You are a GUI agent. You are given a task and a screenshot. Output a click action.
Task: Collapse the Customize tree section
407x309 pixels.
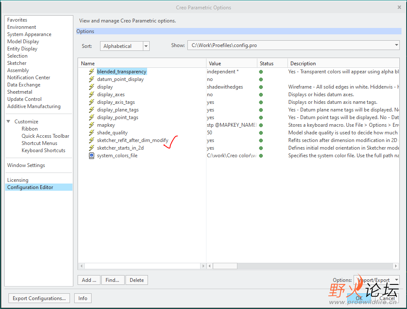[8, 121]
